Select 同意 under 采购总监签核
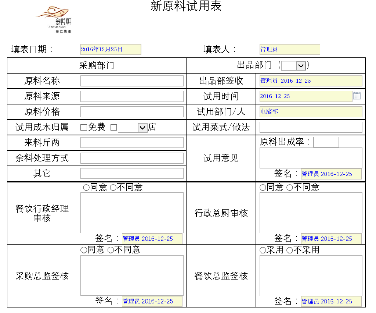 tap(84, 250)
